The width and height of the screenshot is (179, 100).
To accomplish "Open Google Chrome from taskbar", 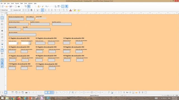I will (13, 98).
